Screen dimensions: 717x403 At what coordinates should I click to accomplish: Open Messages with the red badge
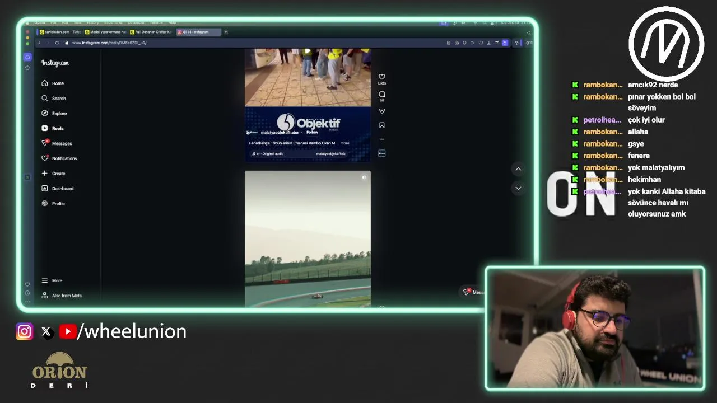pyautogui.click(x=57, y=143)
